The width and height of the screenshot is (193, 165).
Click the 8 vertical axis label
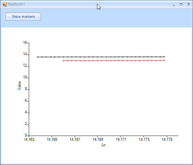pyautogui.click(x=26, y=89)
